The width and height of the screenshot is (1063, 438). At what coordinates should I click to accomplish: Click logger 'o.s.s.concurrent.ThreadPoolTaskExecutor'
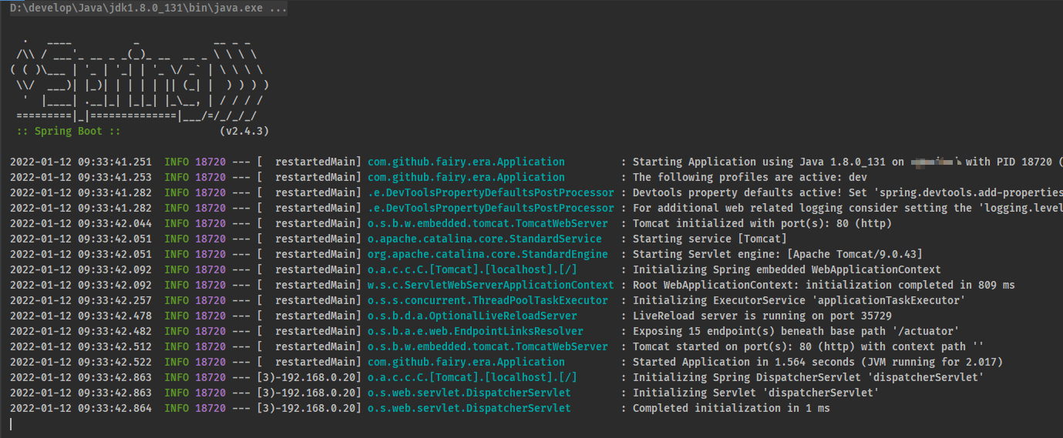pyautogui.click(x=487, y=300)
